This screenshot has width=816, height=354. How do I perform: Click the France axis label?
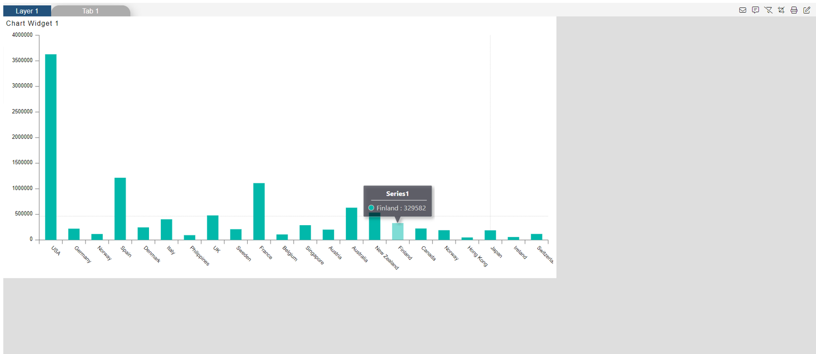coord(266,252)
